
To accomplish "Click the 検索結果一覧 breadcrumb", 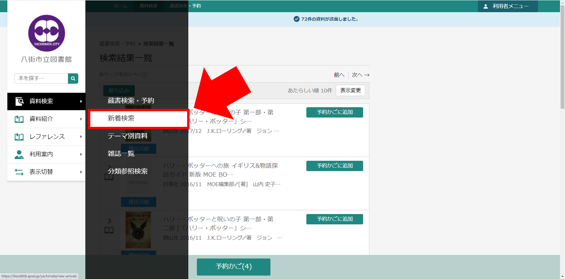I will tap(159, 44).
